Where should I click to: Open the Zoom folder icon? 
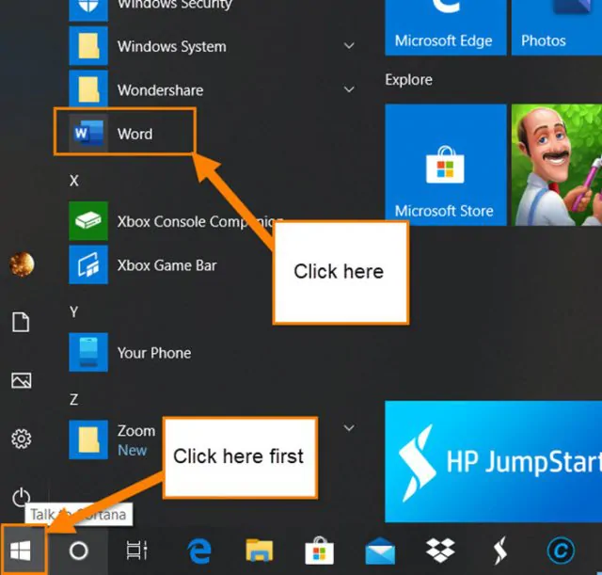point(88,439)
